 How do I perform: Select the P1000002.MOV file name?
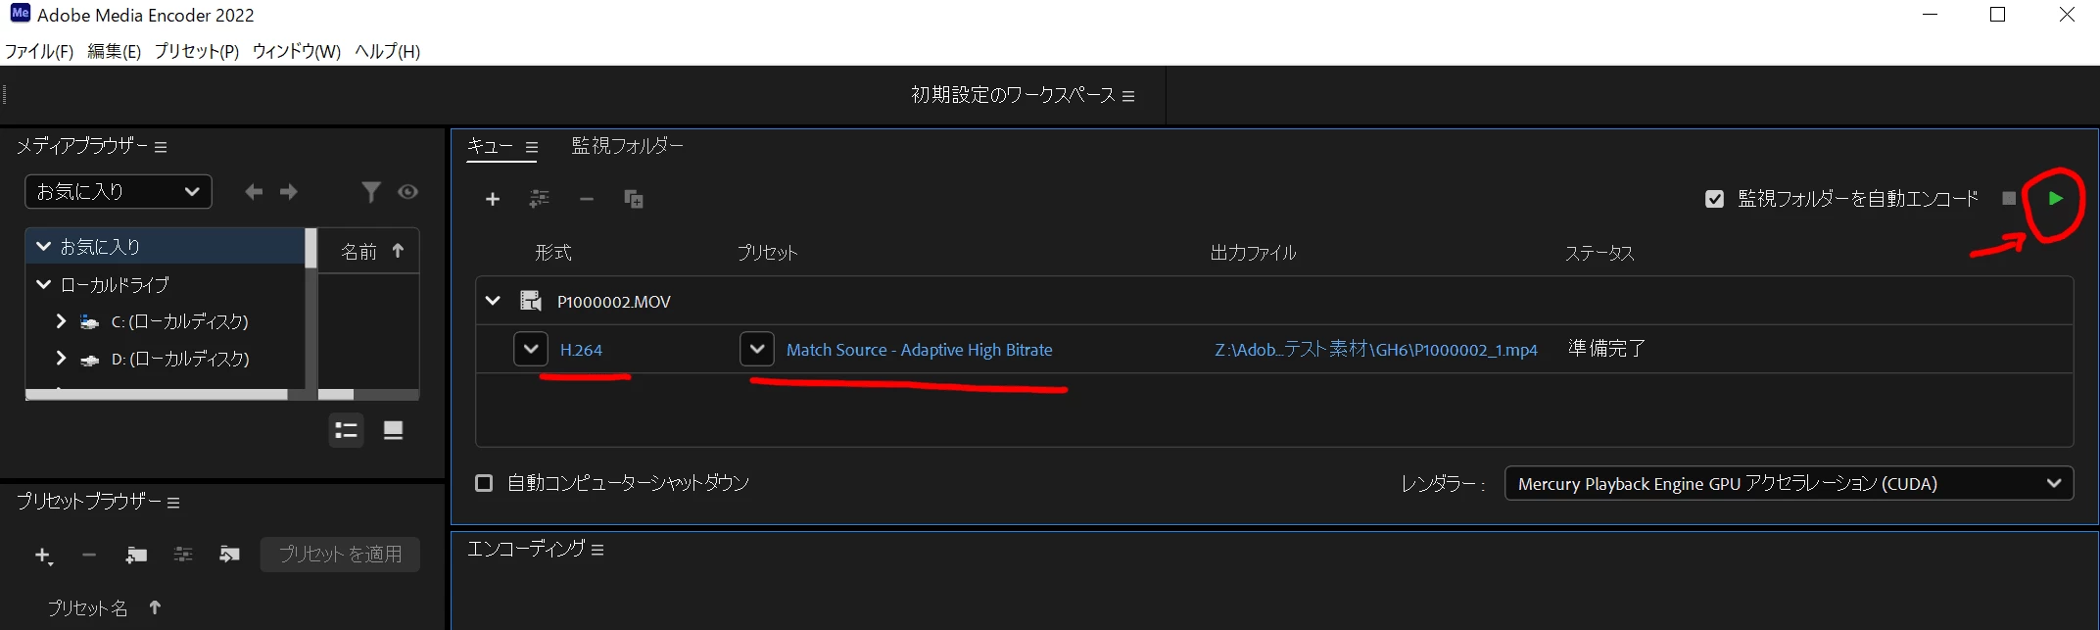[614, 302]
